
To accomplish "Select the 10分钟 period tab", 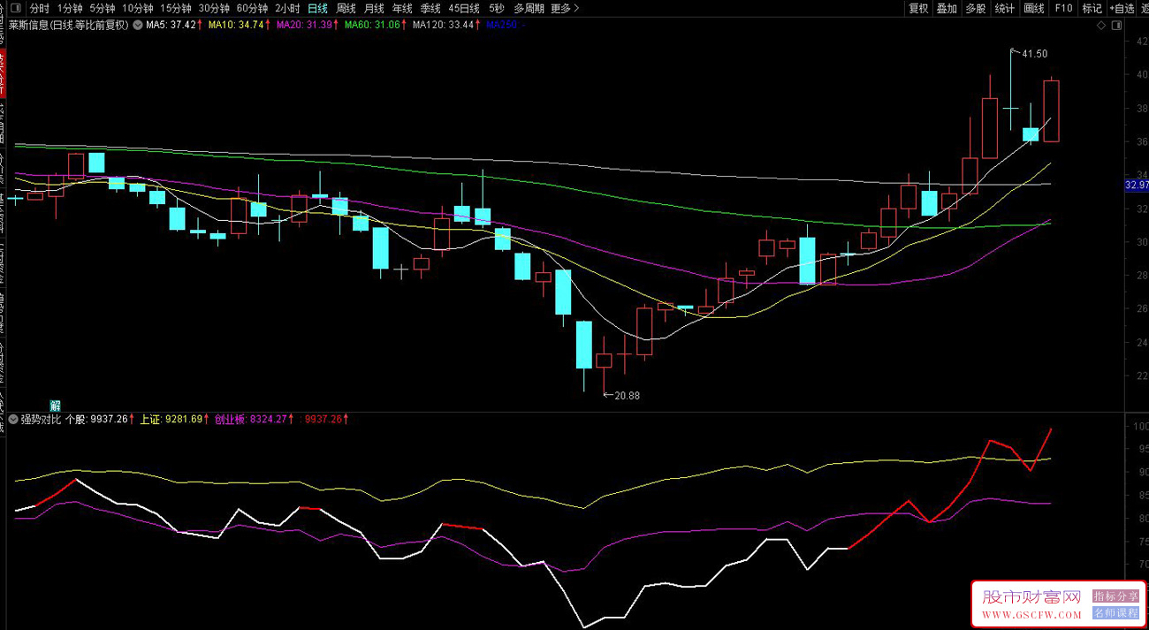I will 138,8.
